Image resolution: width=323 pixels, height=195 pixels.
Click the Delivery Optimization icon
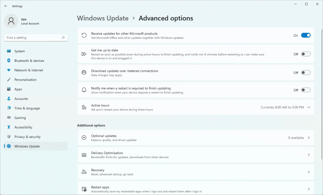[84, 155]
